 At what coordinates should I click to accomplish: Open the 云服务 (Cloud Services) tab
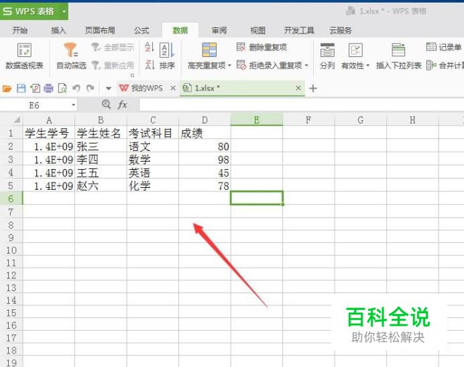tap(341, 30)
